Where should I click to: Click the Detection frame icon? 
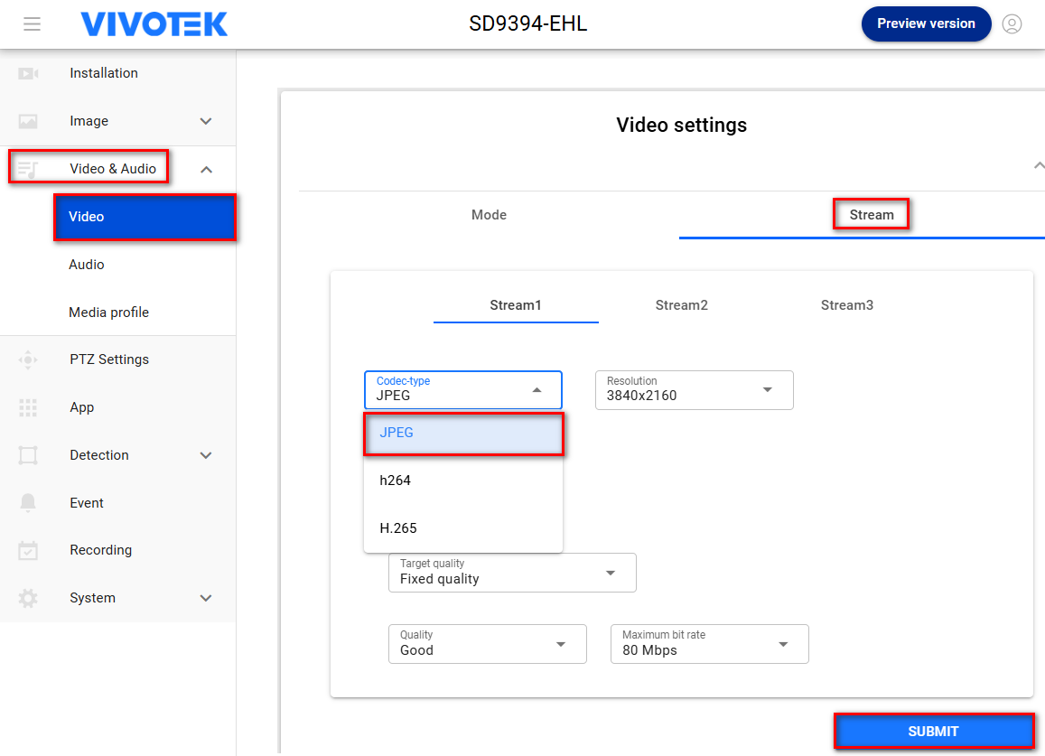pos(27,454)
